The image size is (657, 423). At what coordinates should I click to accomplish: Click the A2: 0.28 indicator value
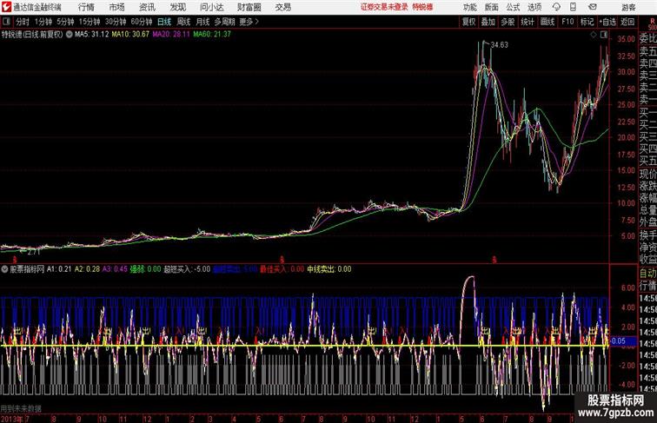click(x=87, y=269)
